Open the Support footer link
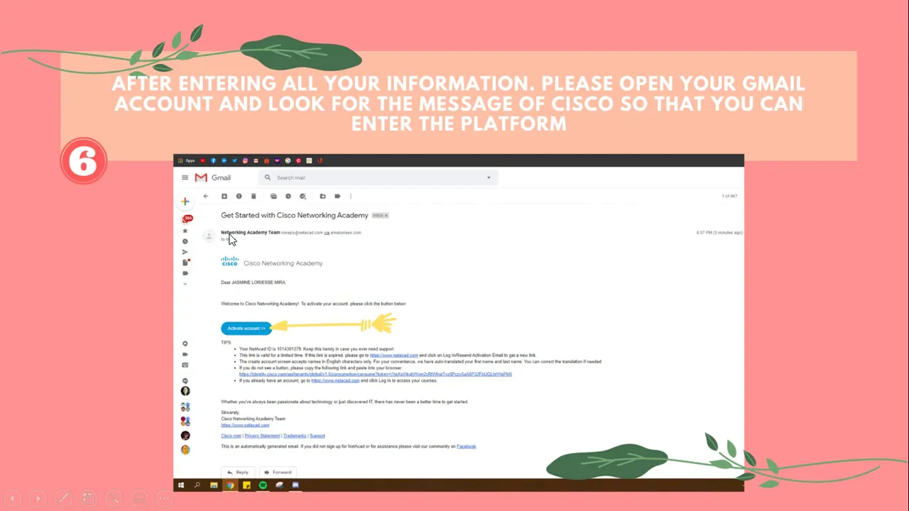This screenshot has width=909, height=511. pyautogui.click(x=317, y=436)
